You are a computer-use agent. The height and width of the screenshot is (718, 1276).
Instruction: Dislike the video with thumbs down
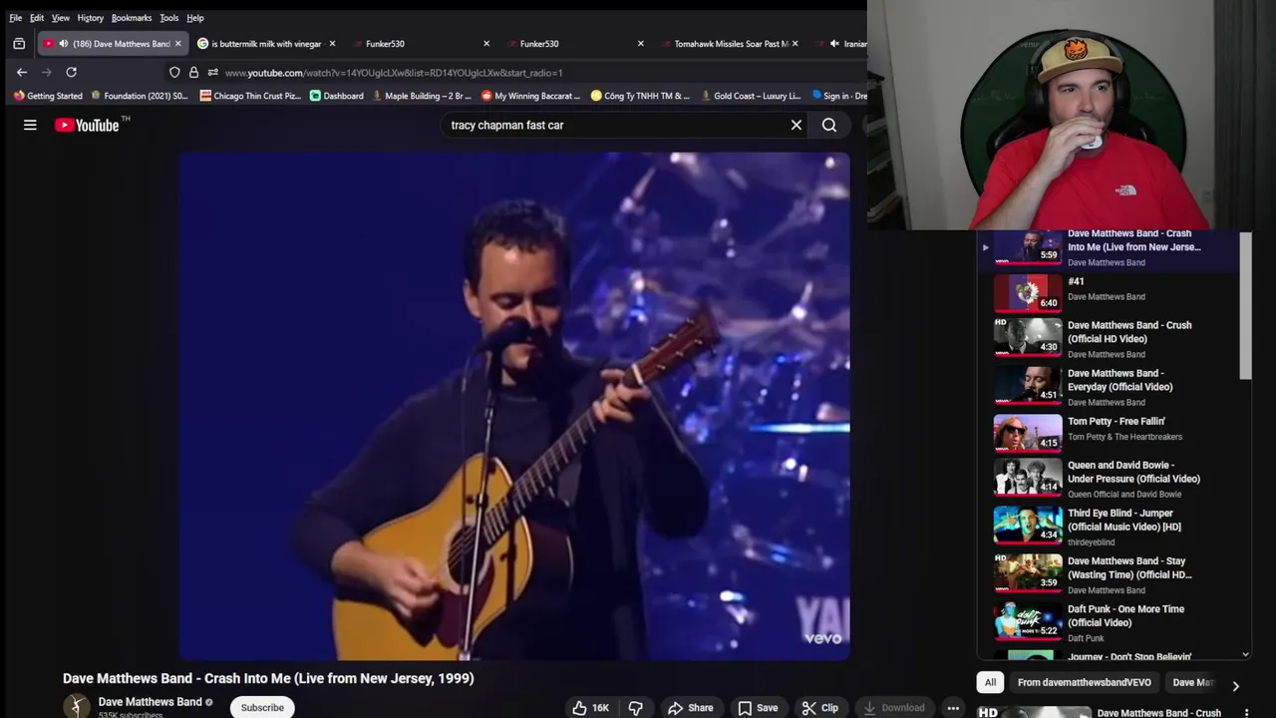(636, 708)
